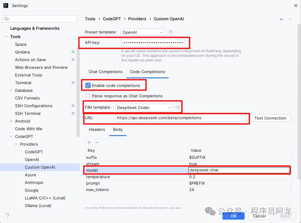Viewport: 301px width, 223px height.
Task: Click the search magnifier icon
Action: pos(6,19)
